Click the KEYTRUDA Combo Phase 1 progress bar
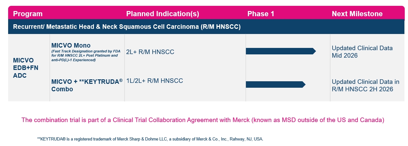The image size is (408, 146). click(275, 84)
